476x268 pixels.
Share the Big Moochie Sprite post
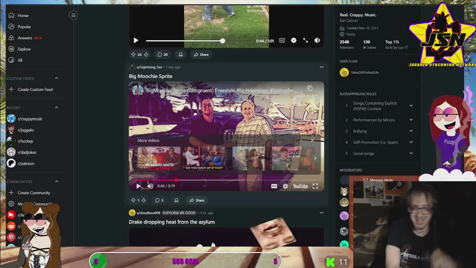click(x=197, y=200)
